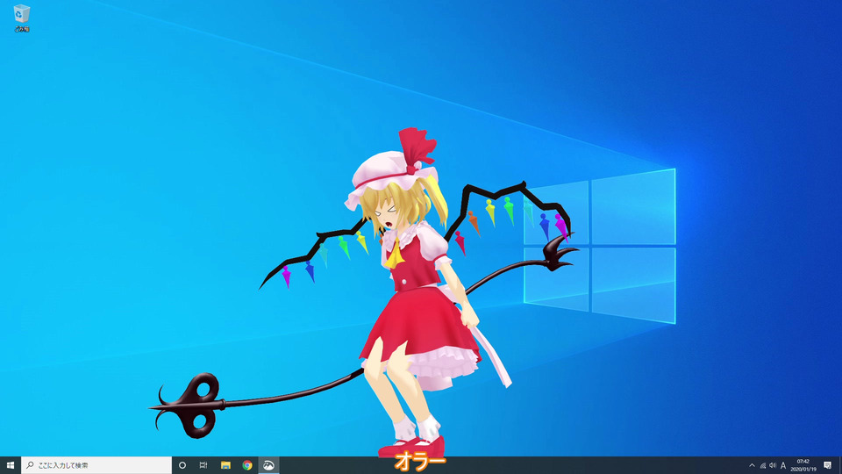The height and width of the screenshot is (474, 842).
Task: Open the Windows Start menu
Action: 11,465
